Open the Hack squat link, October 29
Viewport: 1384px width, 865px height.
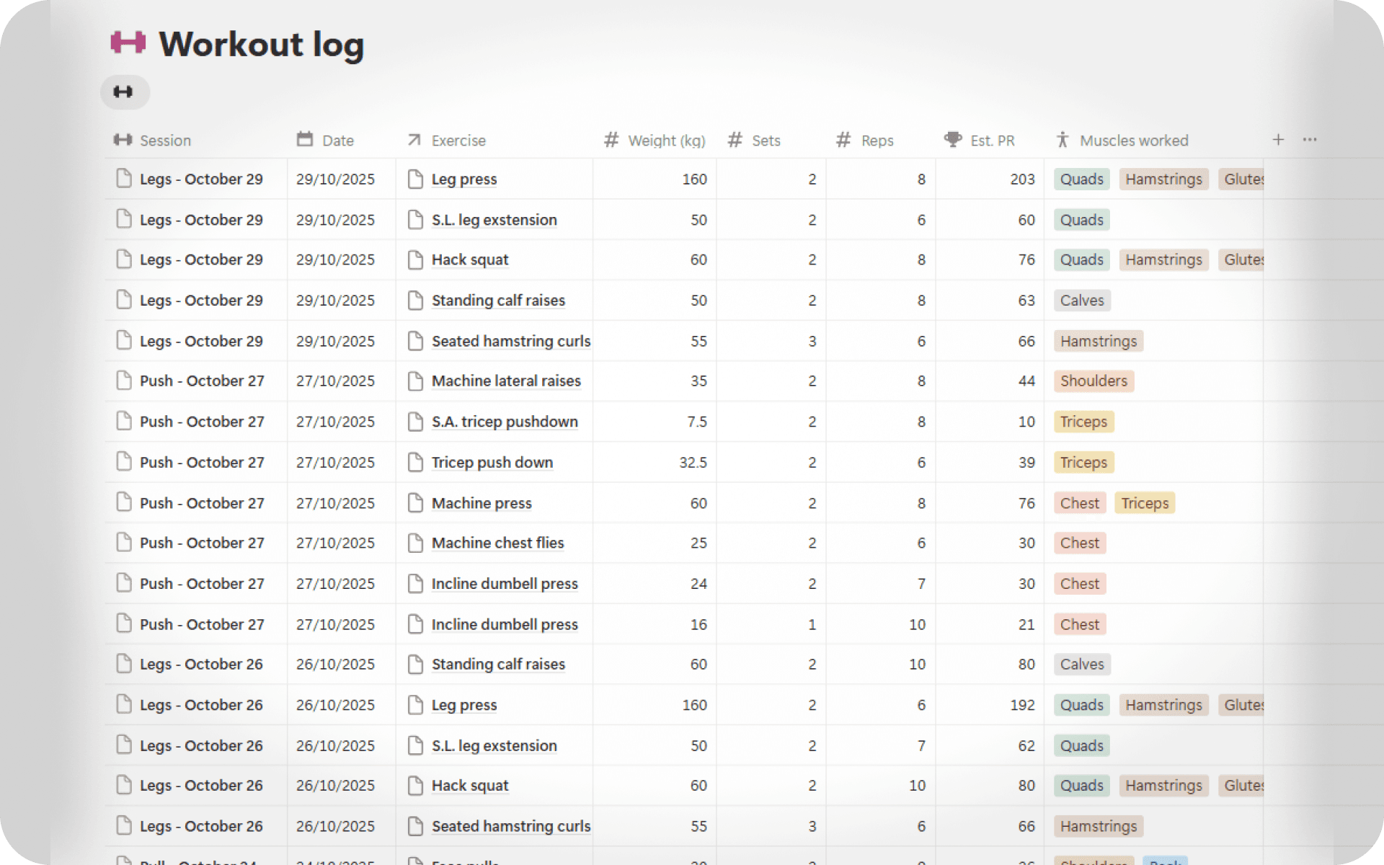click(x=470, y=260)
